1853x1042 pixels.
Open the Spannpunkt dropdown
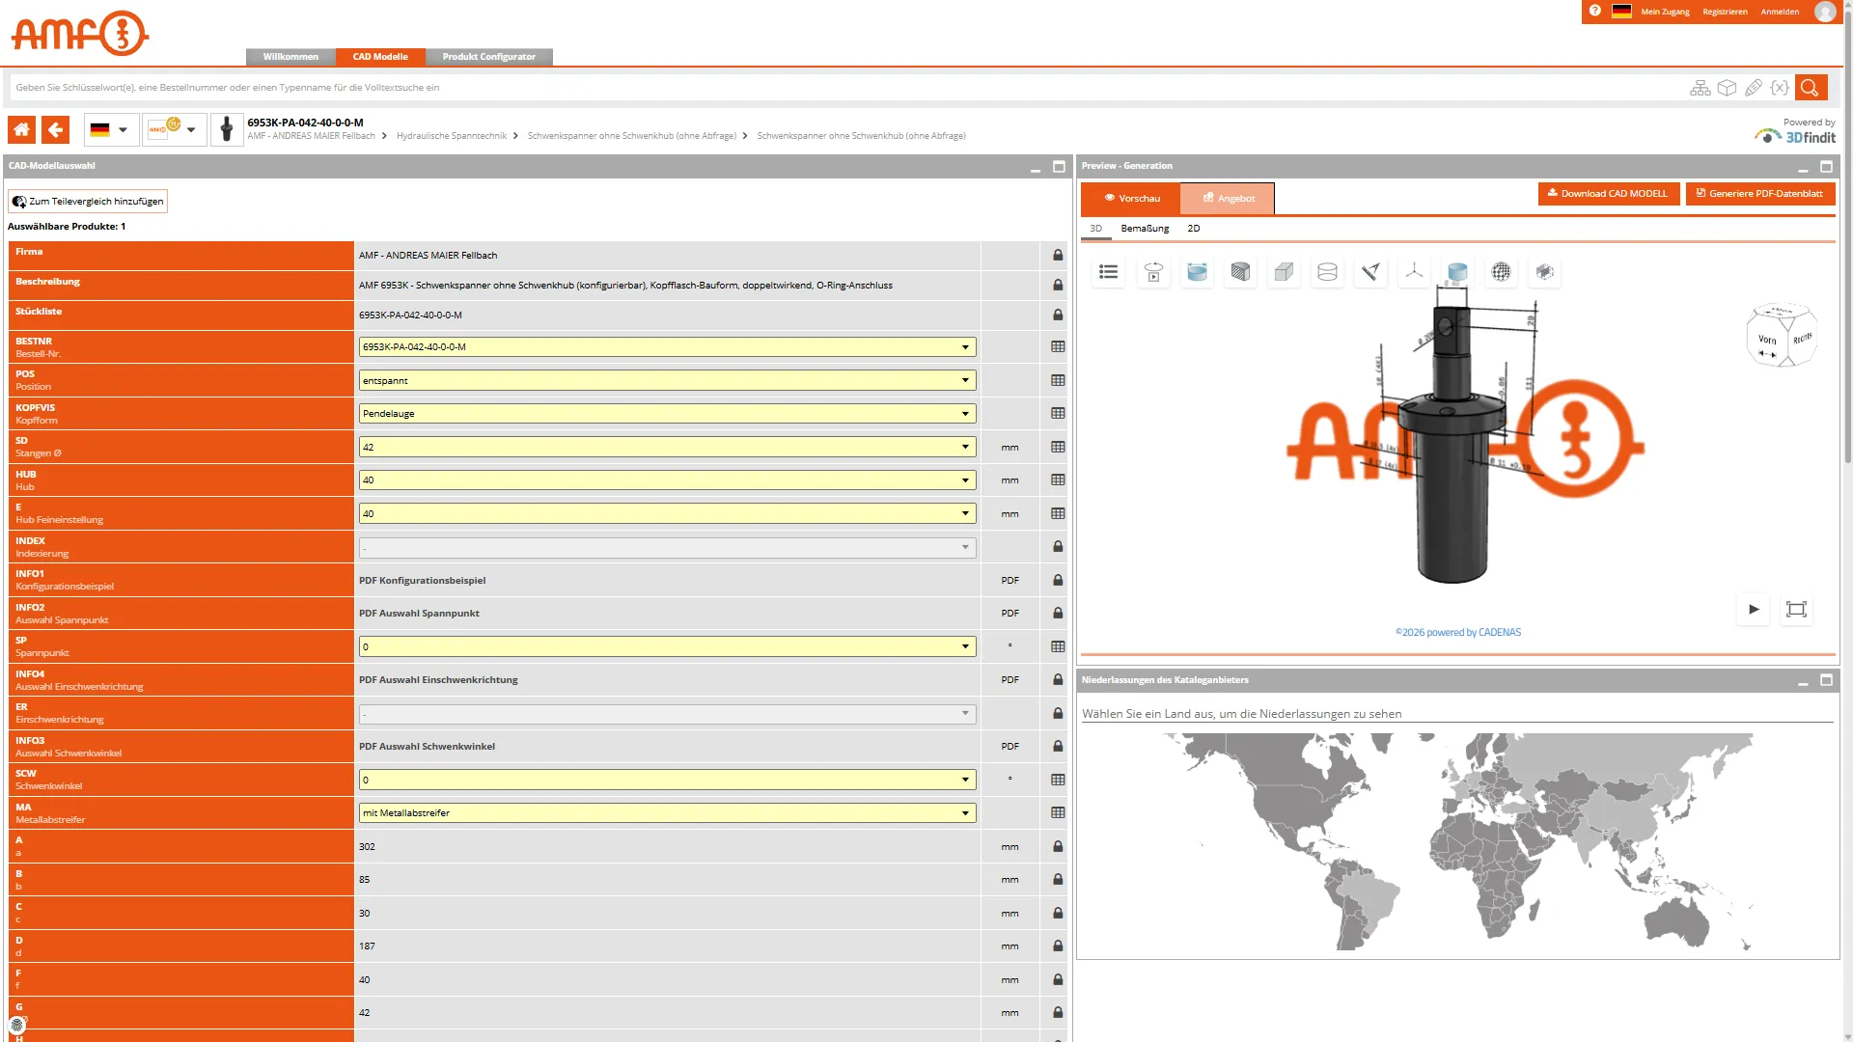(x=667, y=647)
